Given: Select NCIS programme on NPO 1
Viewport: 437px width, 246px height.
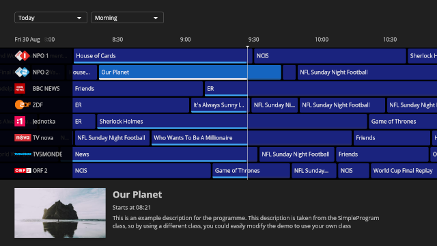Looking at the screenshot, I should point(330,56).
